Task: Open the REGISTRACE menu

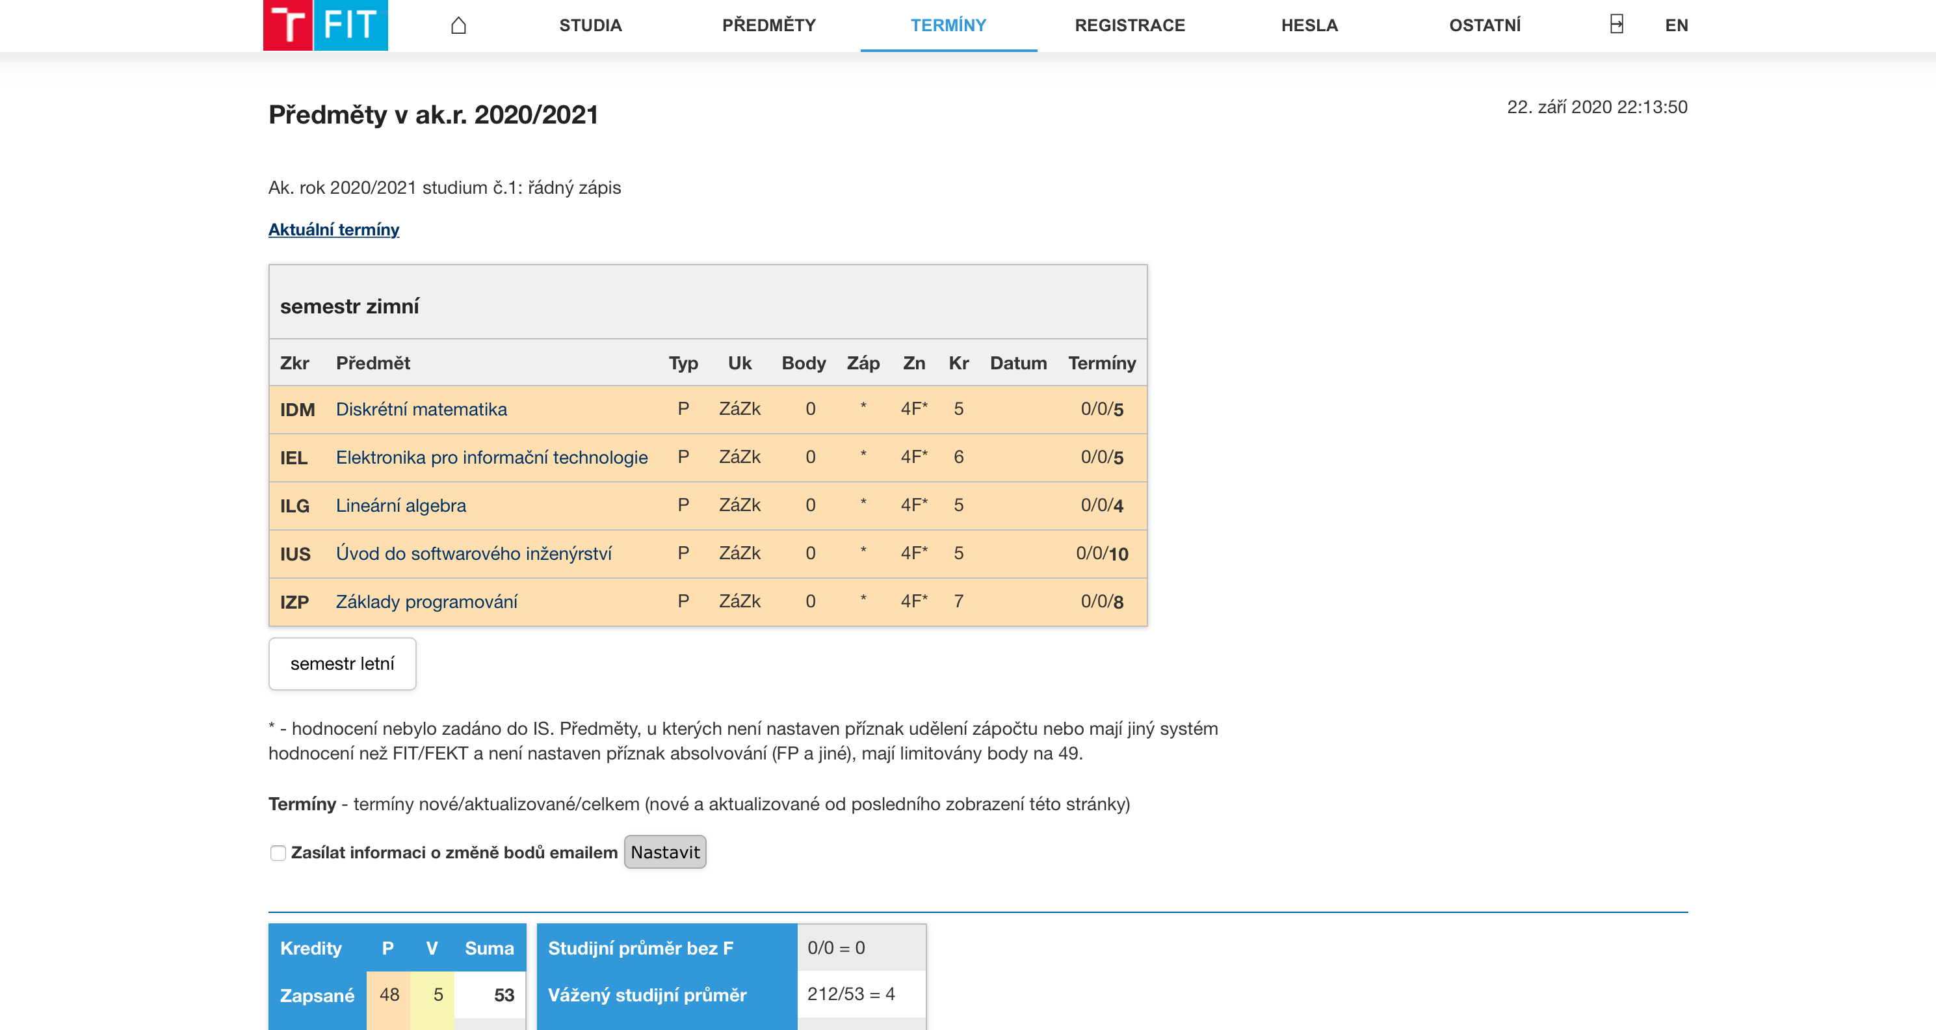Action: pyautogui.click(x=1129, y=25)
